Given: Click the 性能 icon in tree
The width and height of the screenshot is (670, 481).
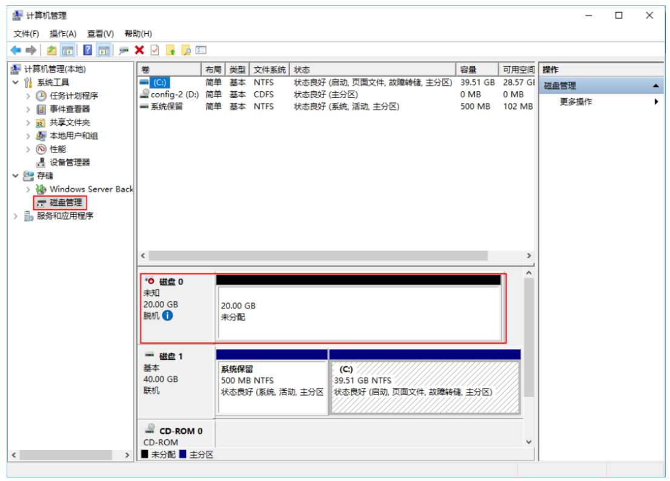Looking at the screenshot, I should pyautogui.click(x=41, y=149).
